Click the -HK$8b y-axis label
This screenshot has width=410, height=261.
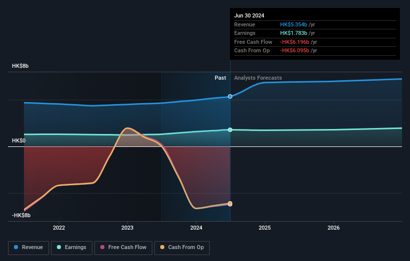[x=21, y=215]
